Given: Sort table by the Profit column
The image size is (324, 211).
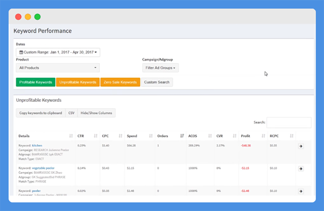Looking at the screenshot, I should [251, 136].
